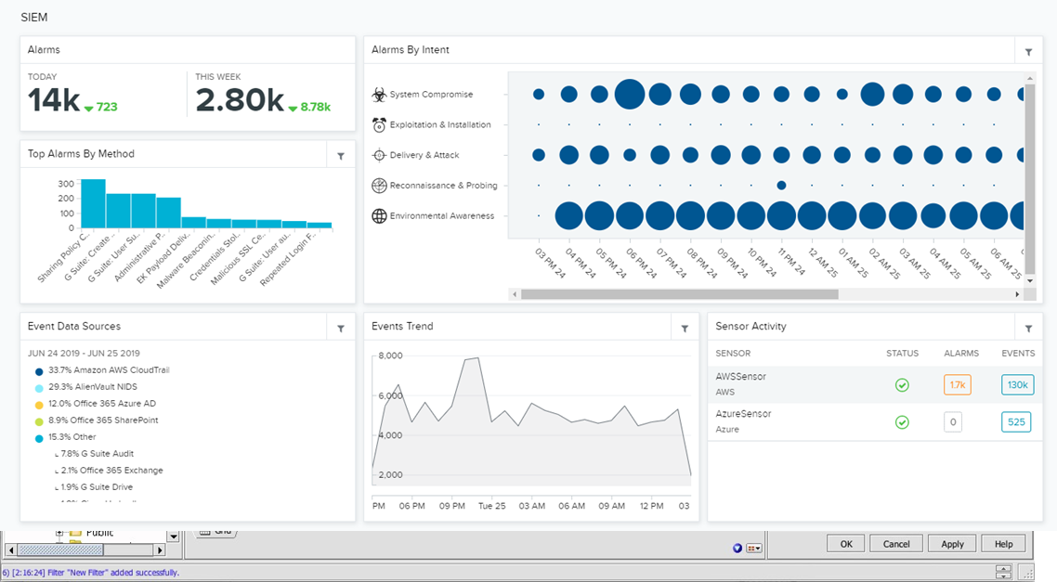Click the OK button
The height and width of the screenshot is (582, 1057).
(x=846, y=544)
